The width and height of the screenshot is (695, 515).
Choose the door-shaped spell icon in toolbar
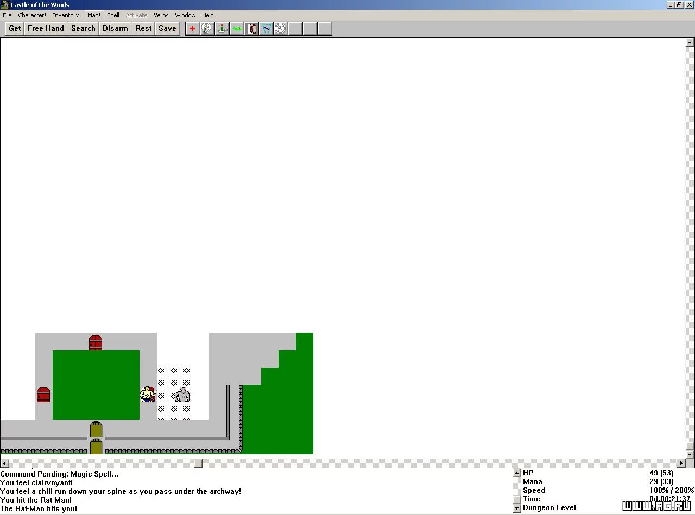tap(251, 29)
